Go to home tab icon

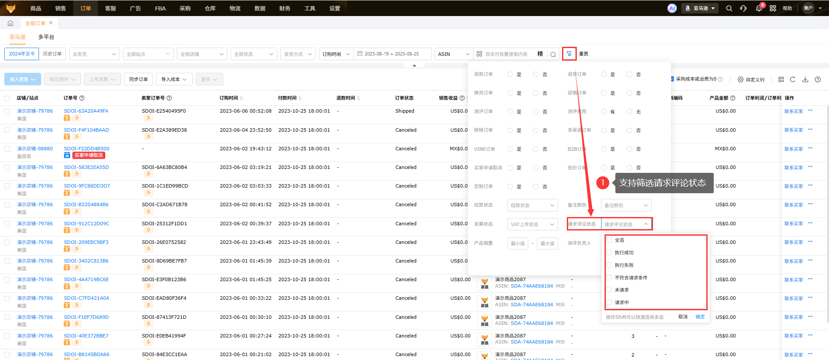click(10, 23)
